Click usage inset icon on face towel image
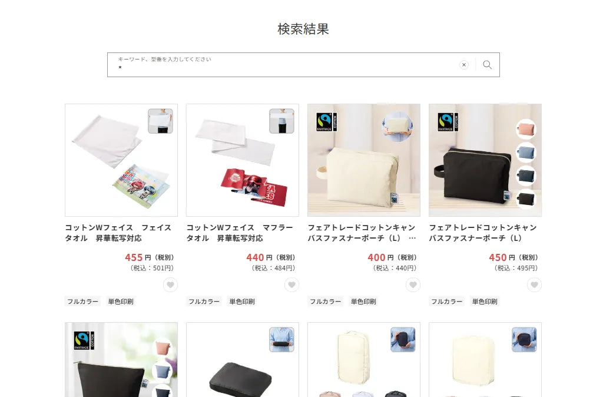603x397 pixels. [160, 121]
